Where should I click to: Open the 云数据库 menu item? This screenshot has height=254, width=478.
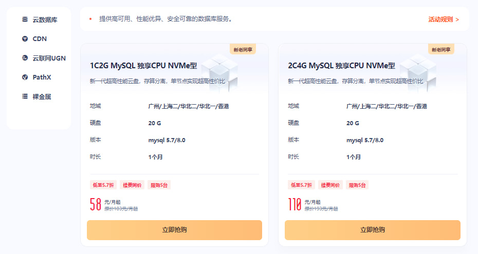point(45,19)
